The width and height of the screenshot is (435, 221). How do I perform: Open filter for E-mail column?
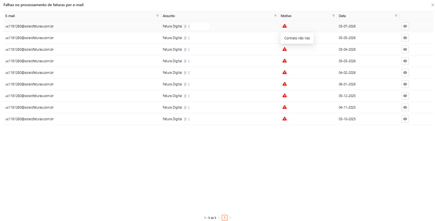click(157, 16)
